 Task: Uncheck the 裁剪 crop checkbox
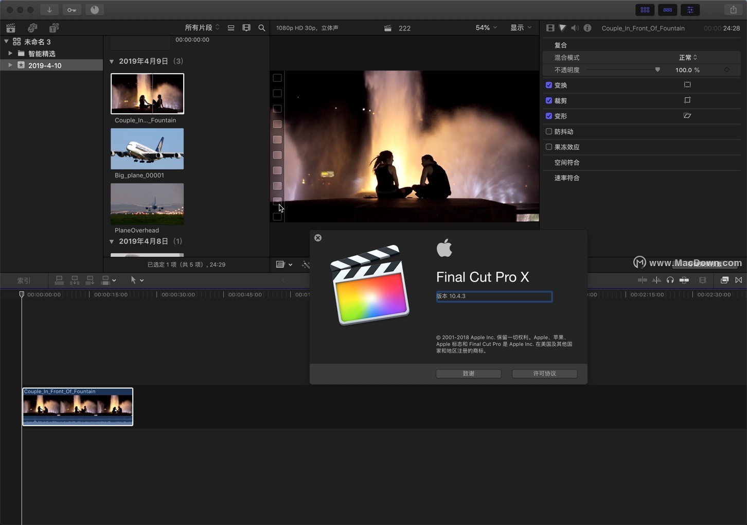pyautogui.click(x=549, y=100)
